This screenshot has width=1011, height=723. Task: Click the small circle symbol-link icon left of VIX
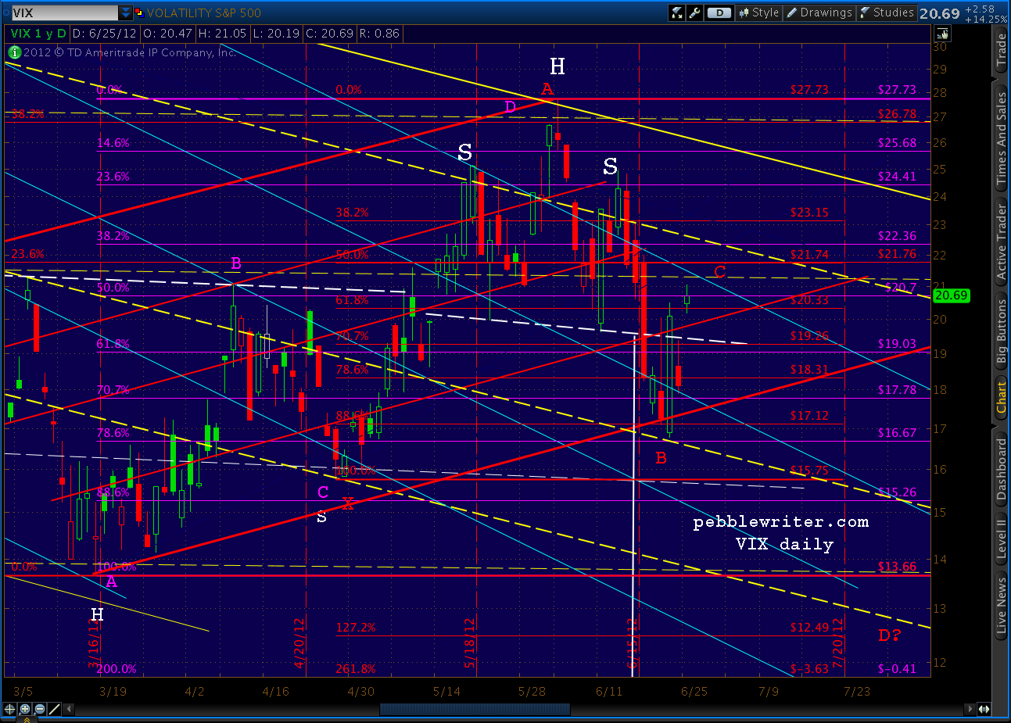[x=5, y=13]
